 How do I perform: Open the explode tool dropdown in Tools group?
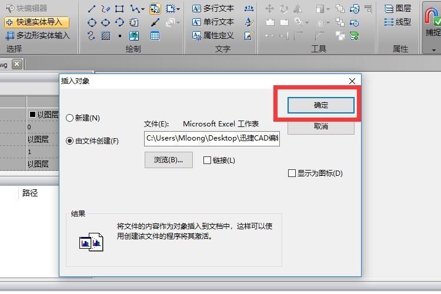[328, 22]
